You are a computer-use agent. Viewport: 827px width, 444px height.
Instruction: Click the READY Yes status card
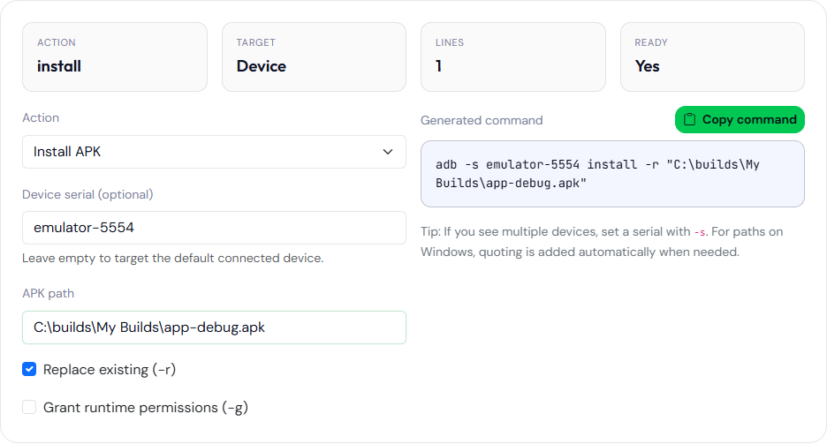(712, 56)
